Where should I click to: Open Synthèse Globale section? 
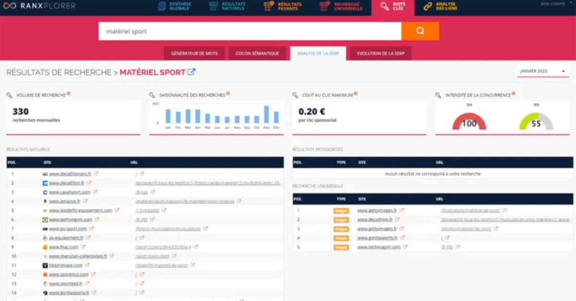(175, 6)
